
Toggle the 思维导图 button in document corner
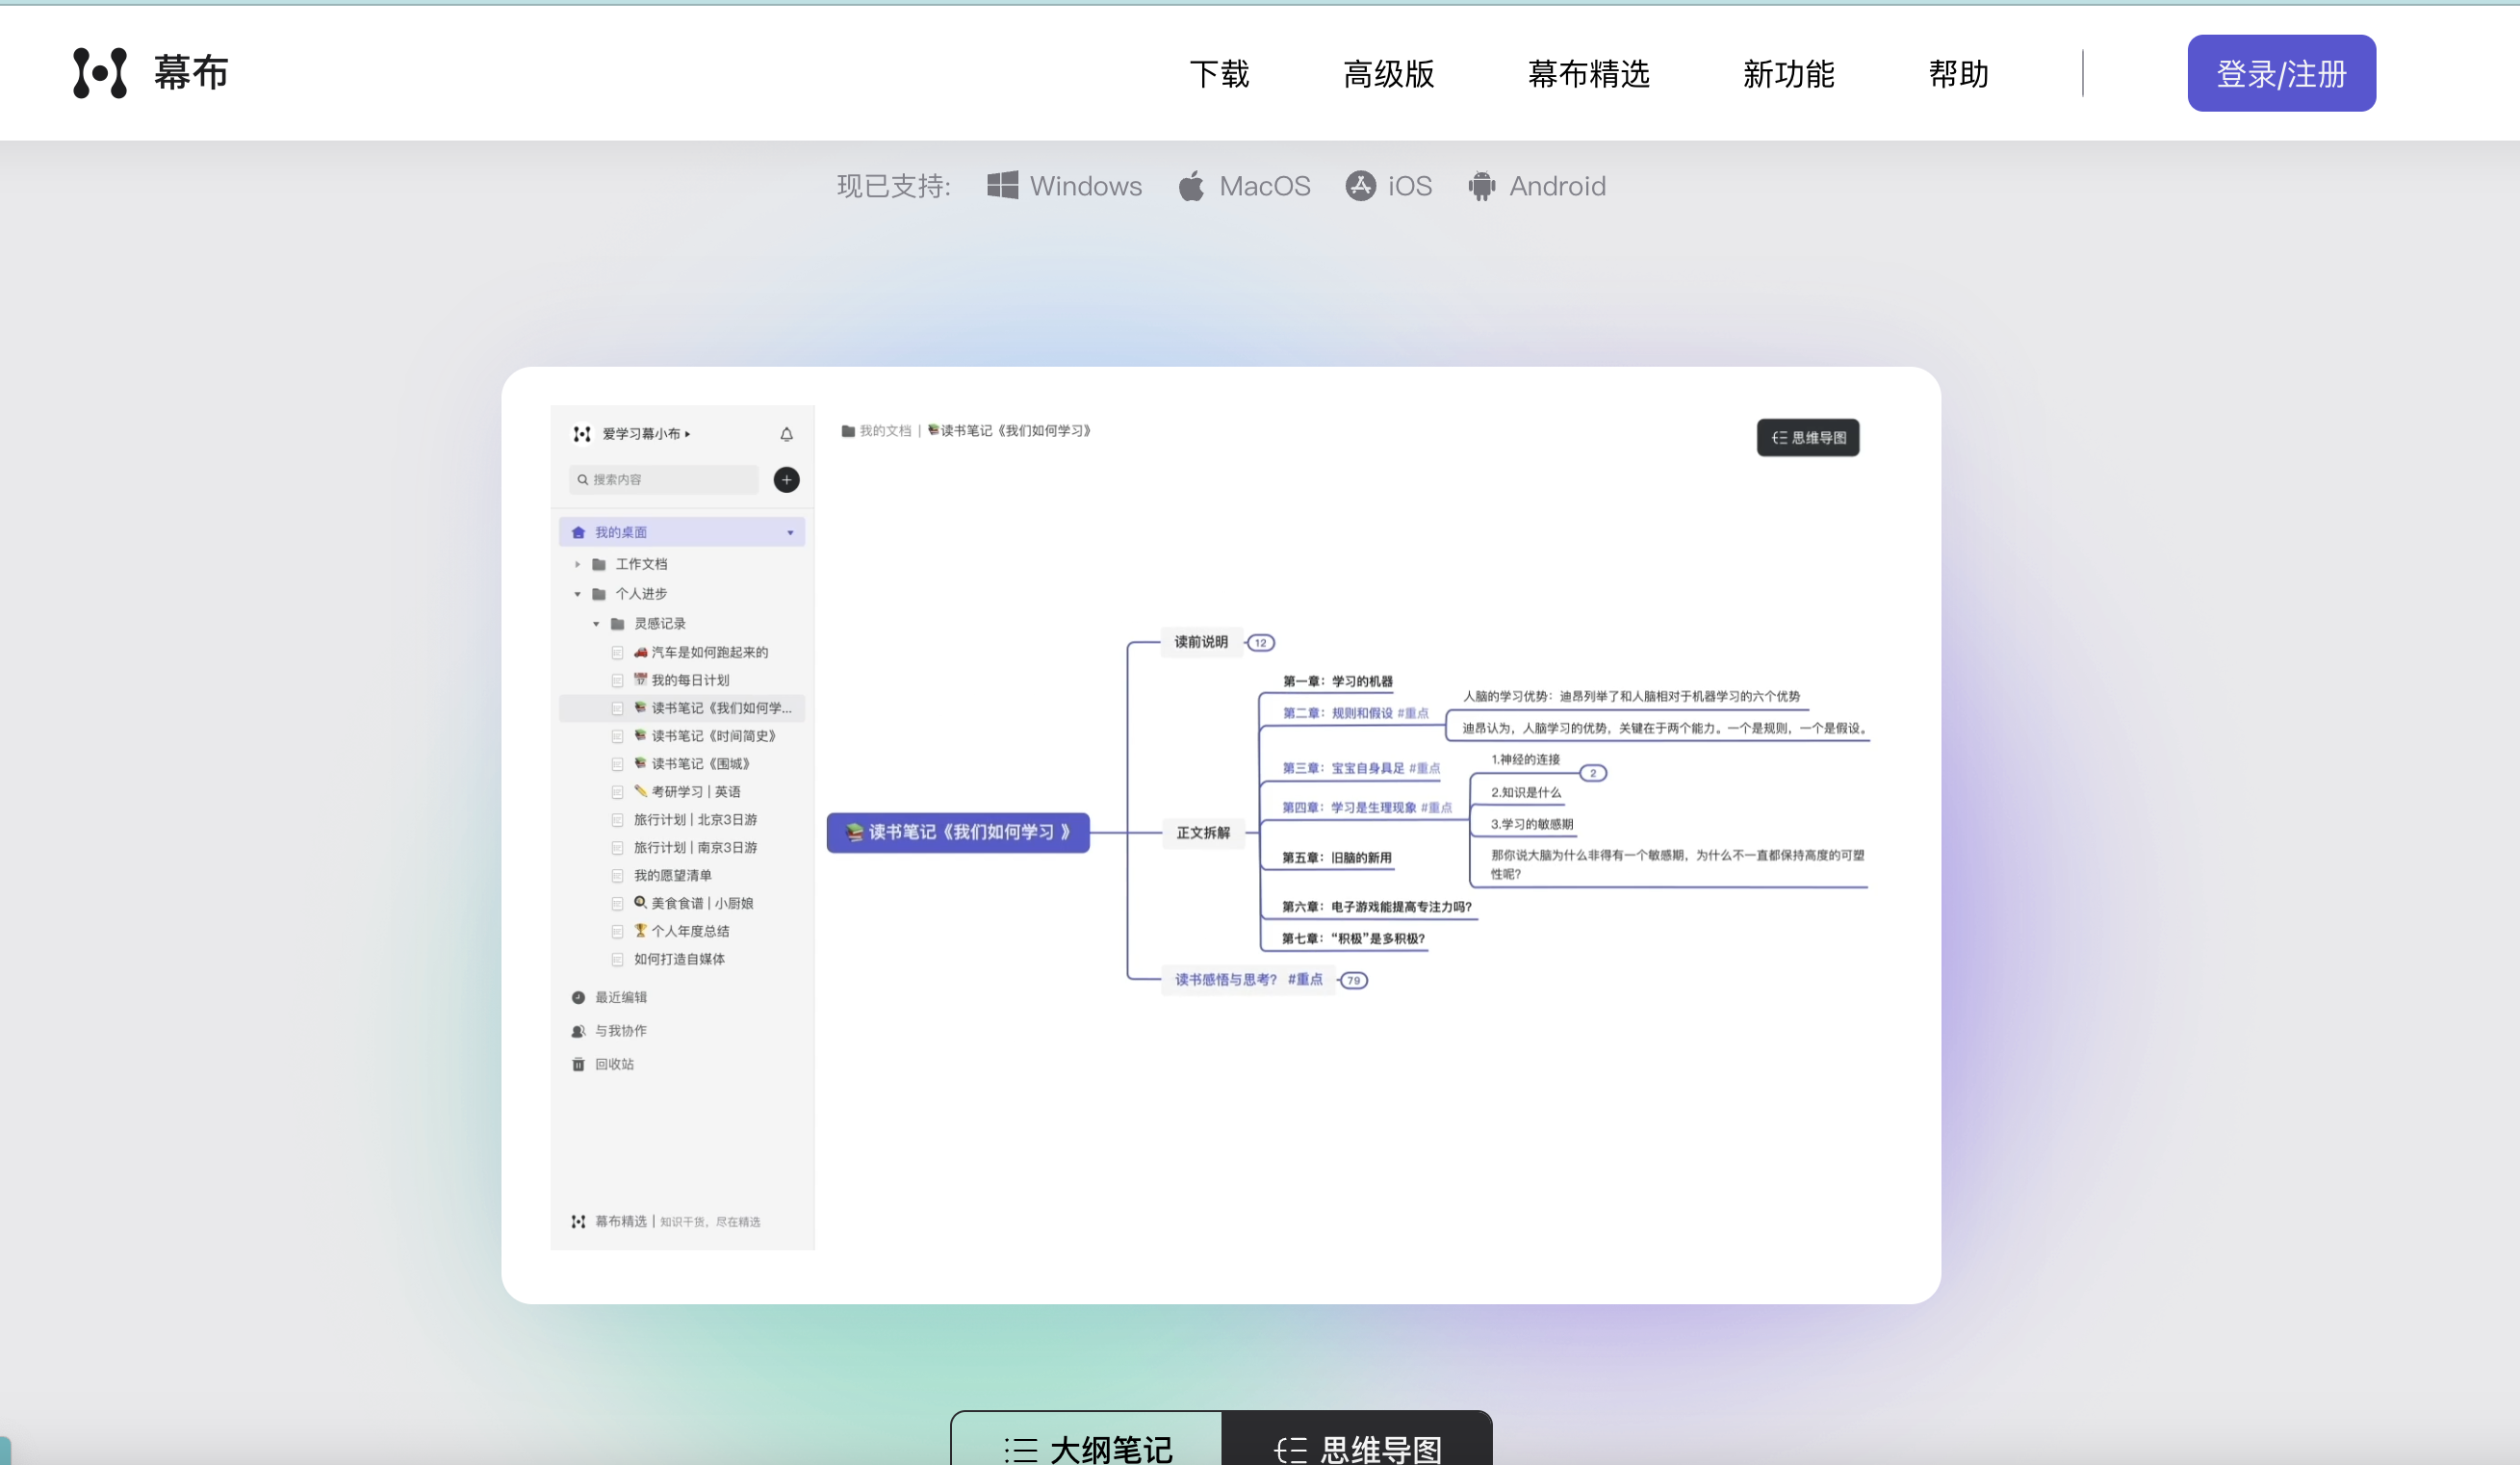pyautogui.click(x=1807, y=438)
